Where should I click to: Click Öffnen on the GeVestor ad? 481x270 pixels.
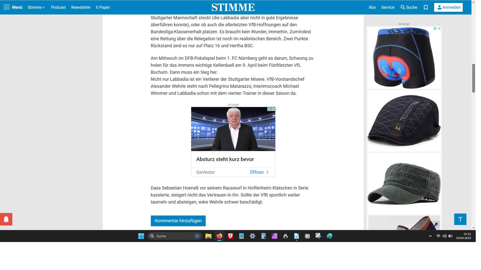(x=259, y=172)
